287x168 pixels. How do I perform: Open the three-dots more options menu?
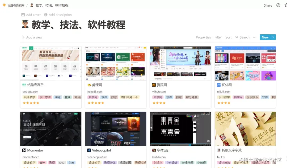(254, 37)
